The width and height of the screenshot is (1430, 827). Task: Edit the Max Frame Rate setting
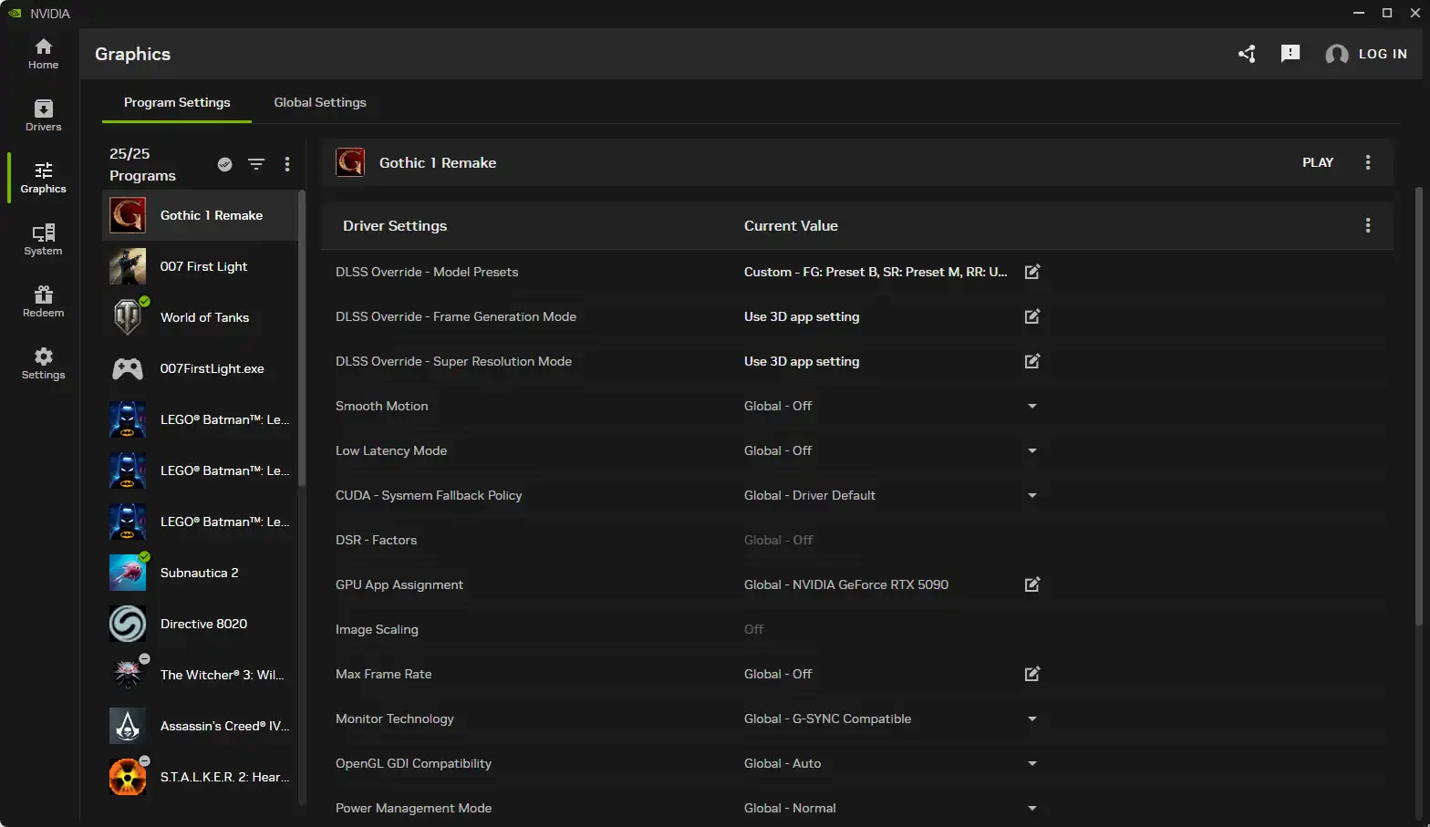[x=1032, y=674]
